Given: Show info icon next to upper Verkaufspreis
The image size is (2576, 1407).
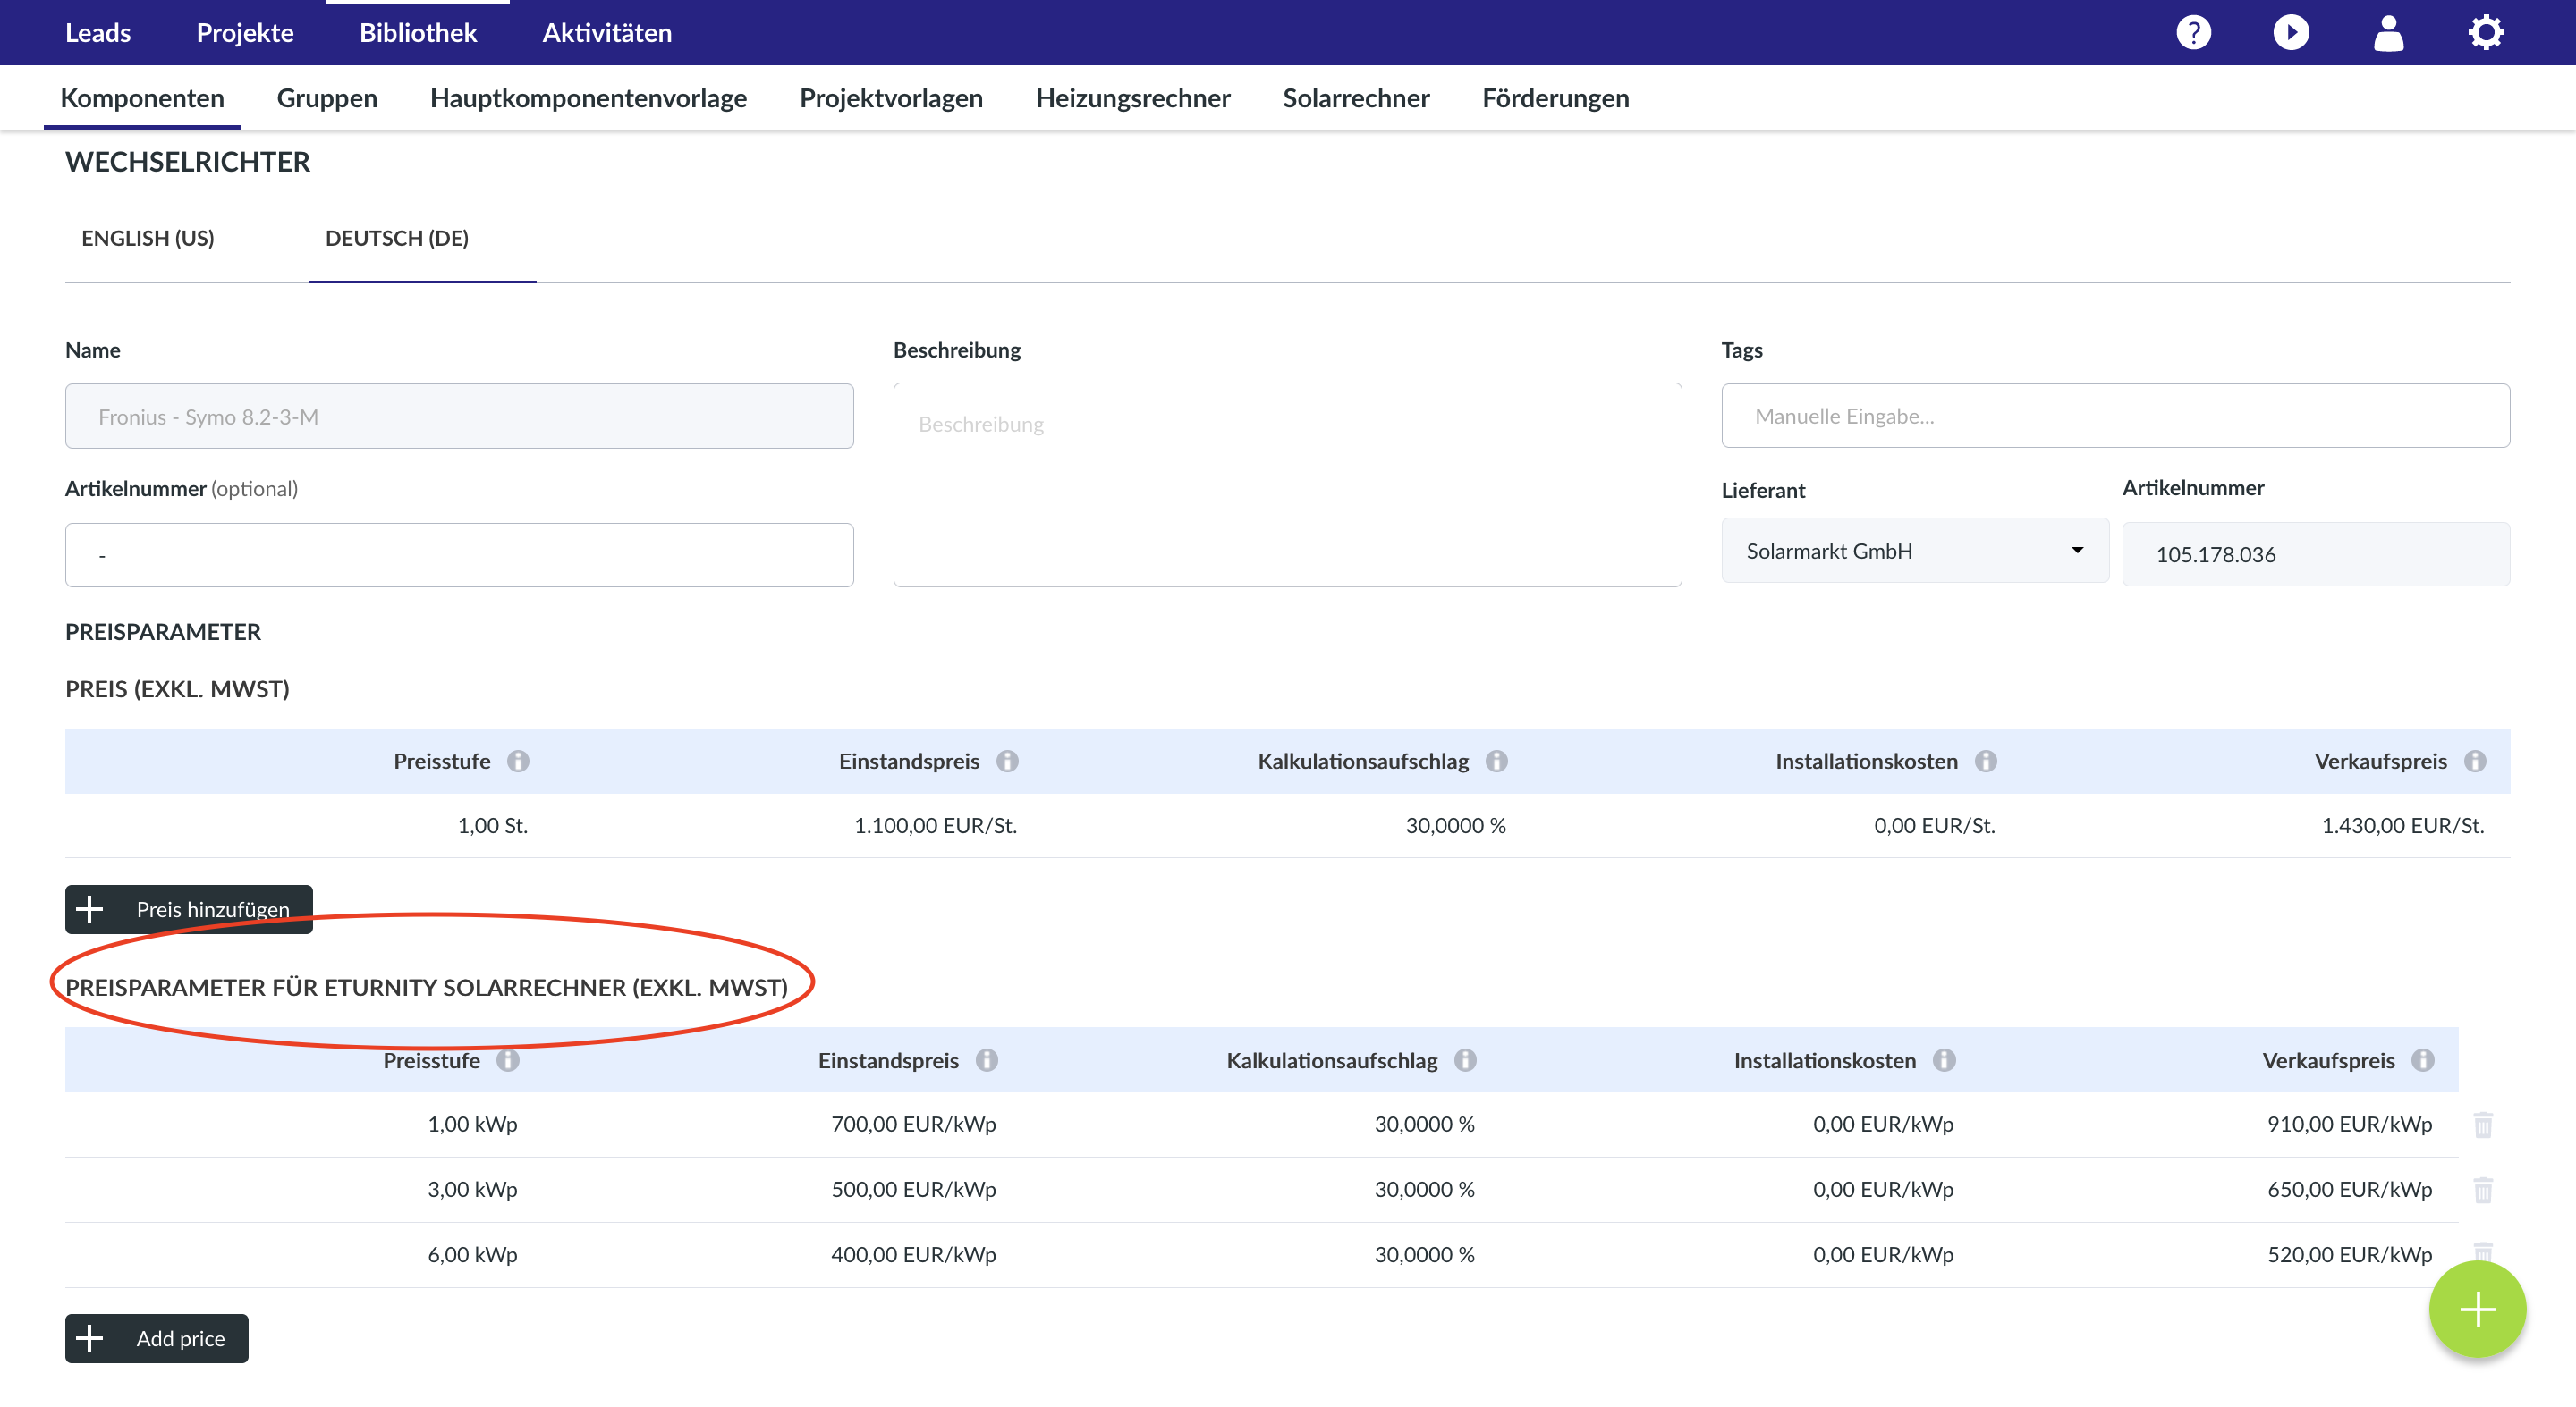Looking at the screenshot, I should pos(2474,762).
